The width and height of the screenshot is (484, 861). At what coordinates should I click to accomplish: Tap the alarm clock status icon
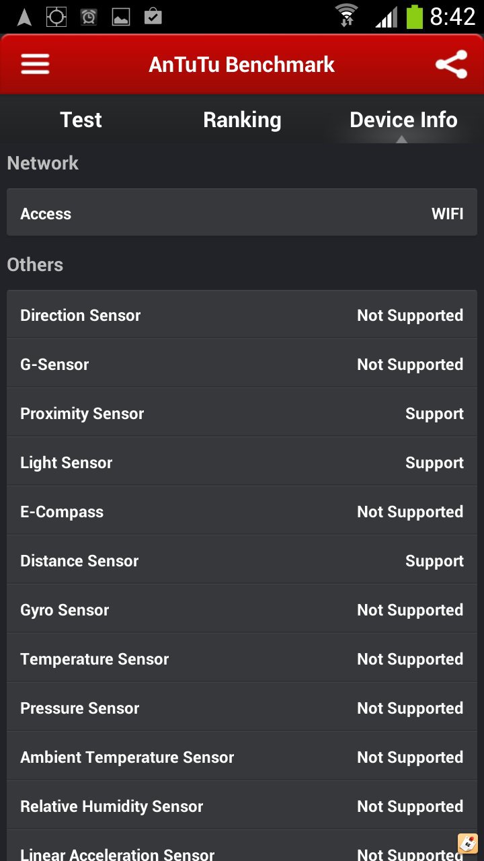click(x=89, y=17)
